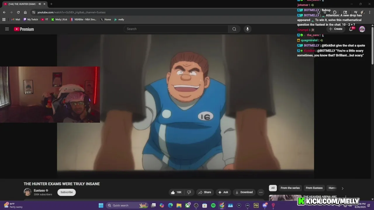Select the From Eustass chip
Screen dimensions: 374x210
coord(314,188)
